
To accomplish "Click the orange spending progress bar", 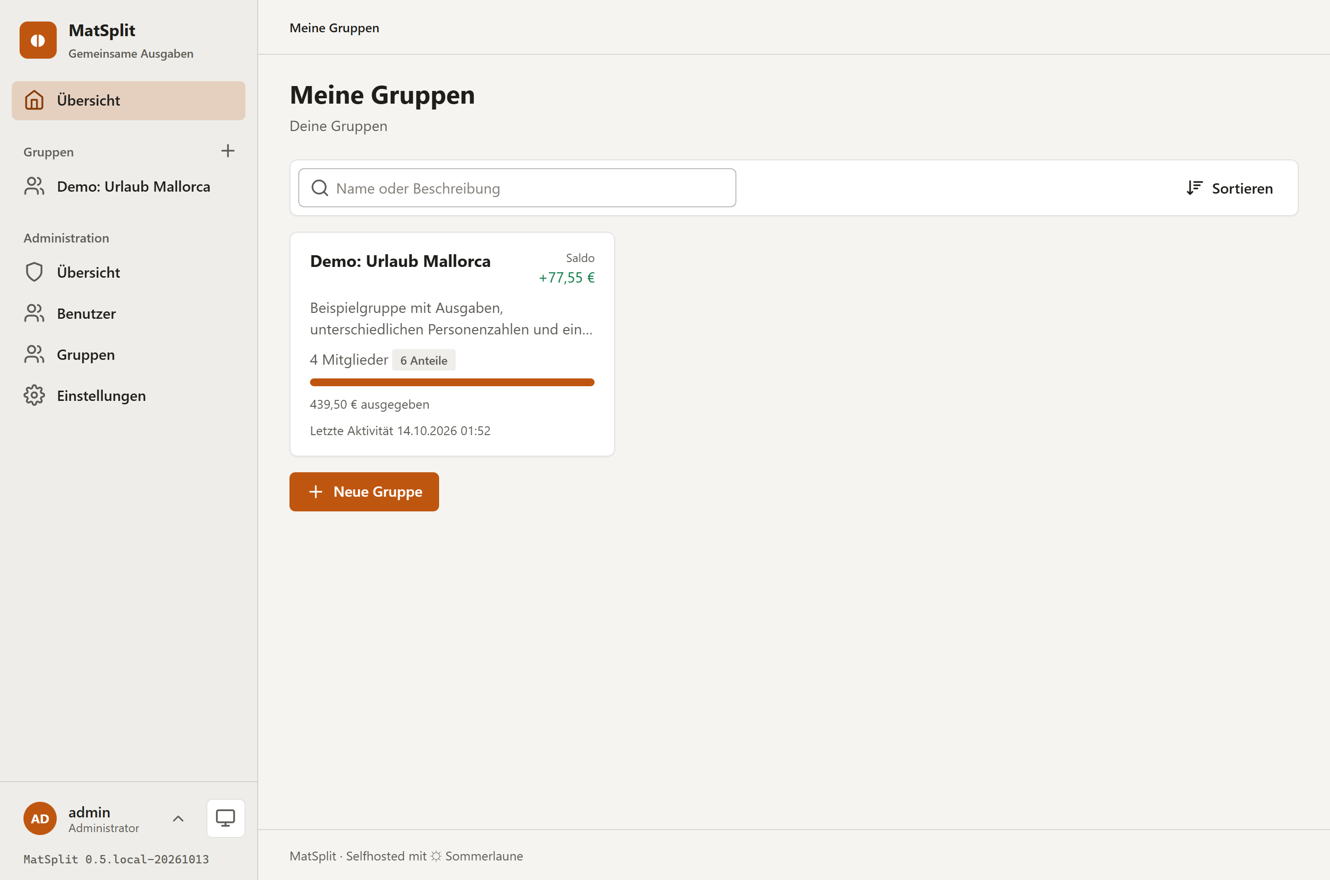I will (452, 383).
